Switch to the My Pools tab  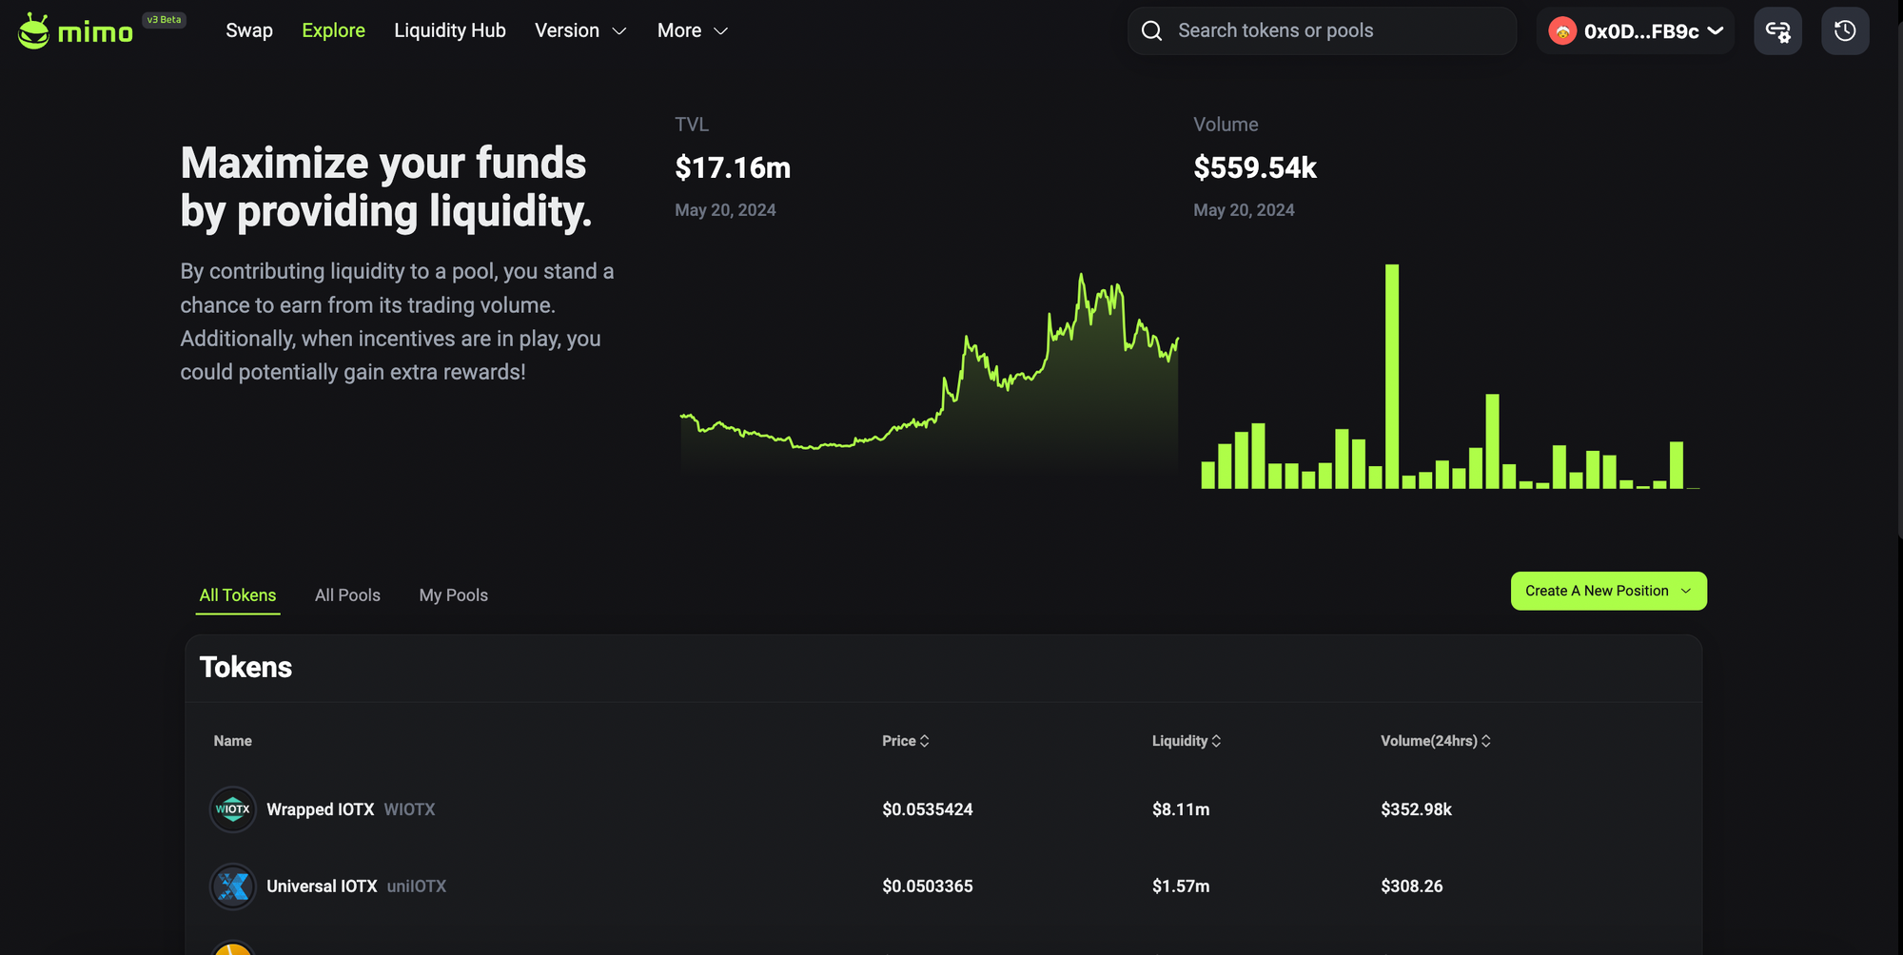tap(453, 595)
